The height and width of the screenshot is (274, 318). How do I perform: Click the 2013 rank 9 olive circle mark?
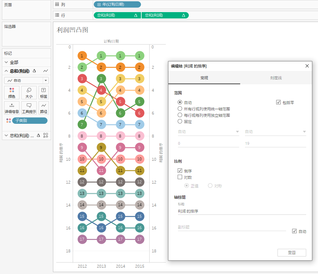point(101,148)
